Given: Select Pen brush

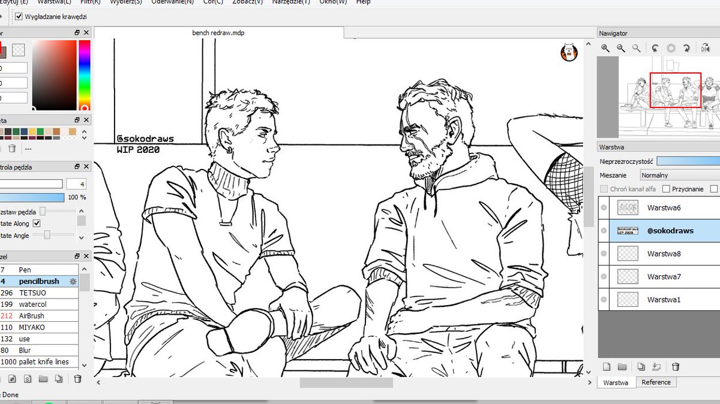Looking at the screenshot, I should [39, 270].
